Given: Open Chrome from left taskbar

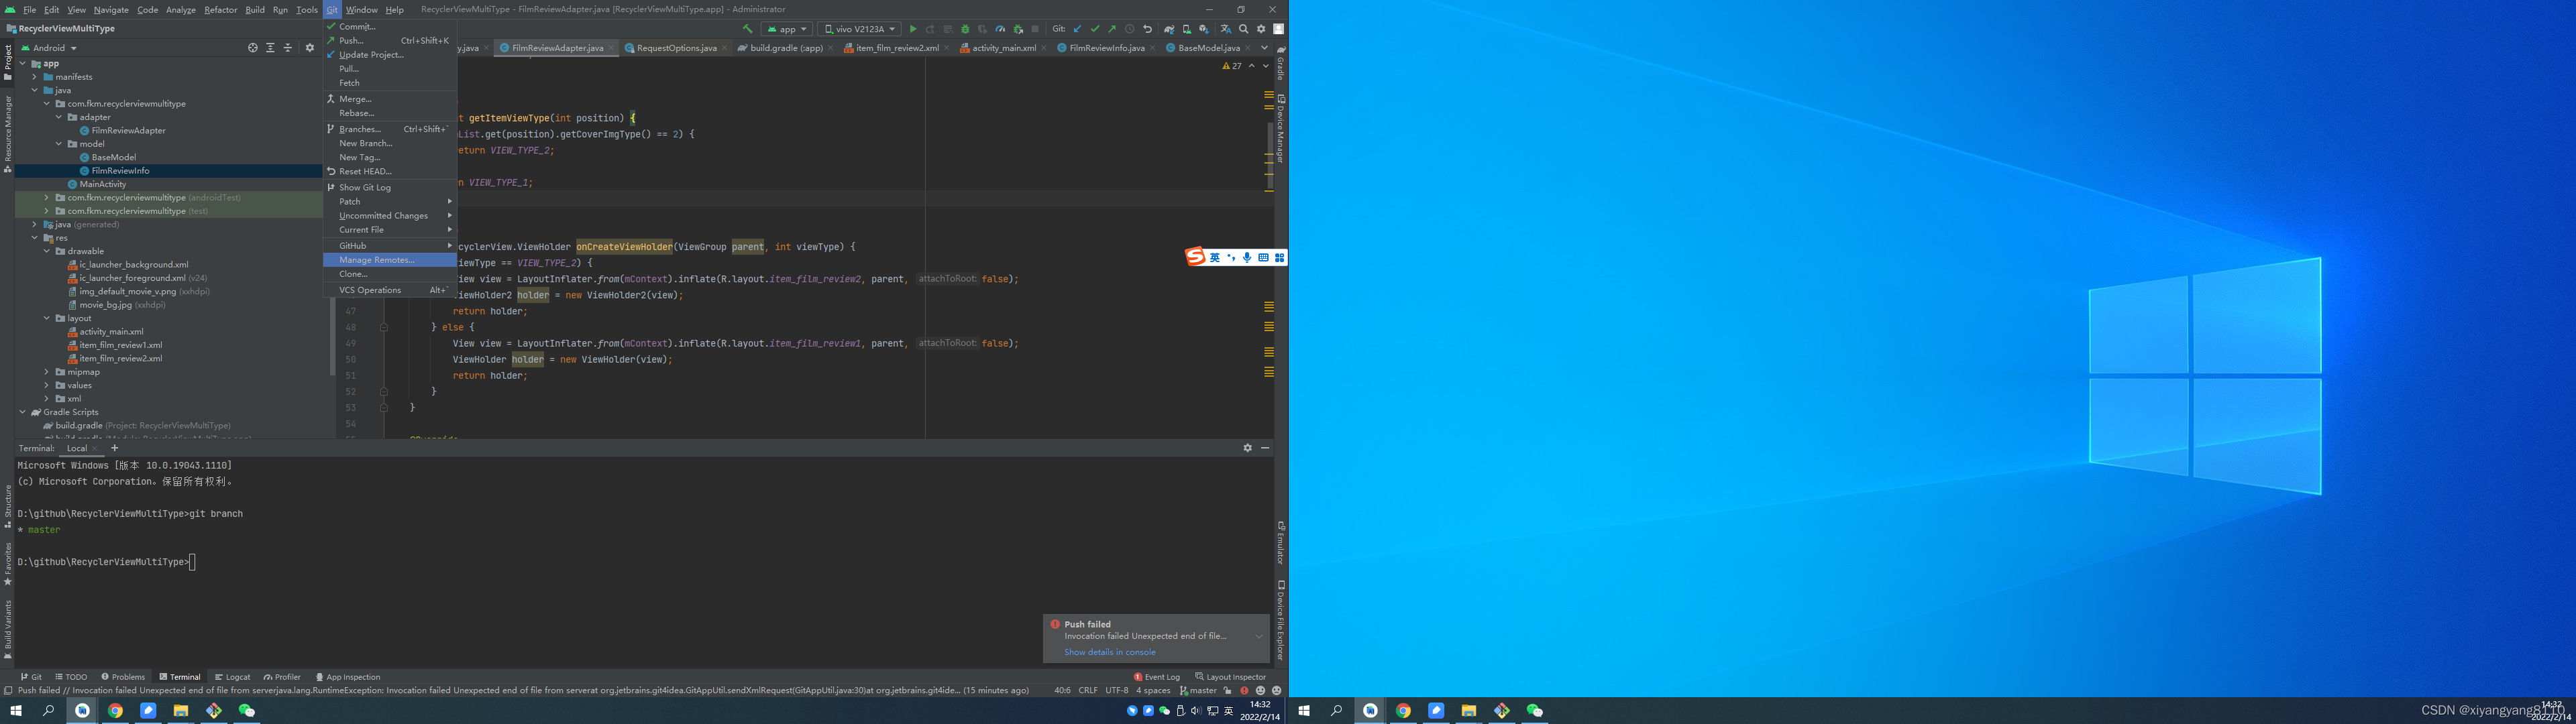Looking at the screenshot, I should [x=116, y=710].
